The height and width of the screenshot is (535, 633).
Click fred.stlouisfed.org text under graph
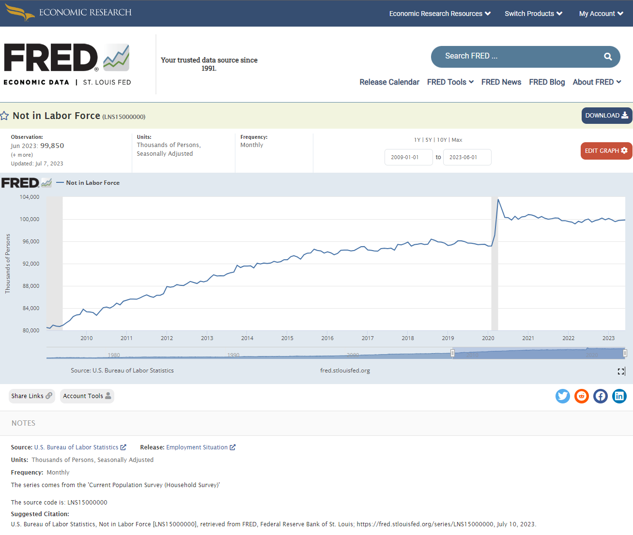tap(345, 371)
